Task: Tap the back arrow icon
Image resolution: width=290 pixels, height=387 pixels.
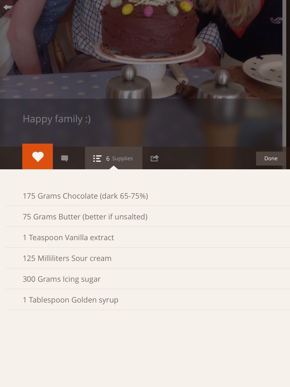Action: click(x=8, y=7)
